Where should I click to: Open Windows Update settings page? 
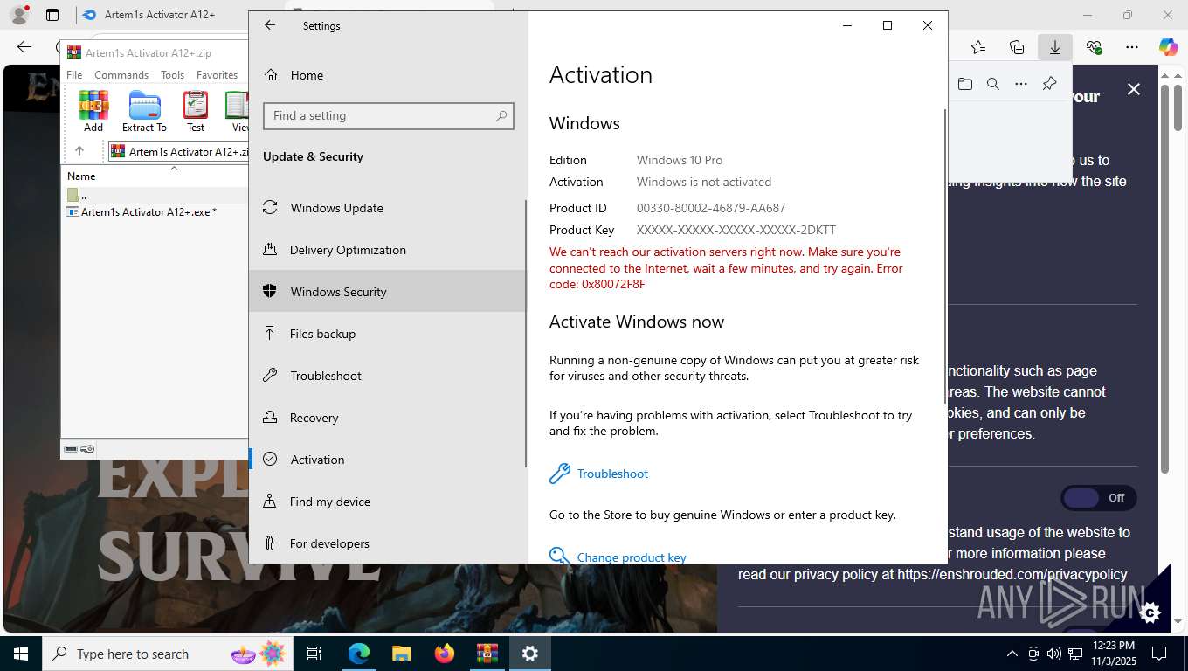point(389,208)
